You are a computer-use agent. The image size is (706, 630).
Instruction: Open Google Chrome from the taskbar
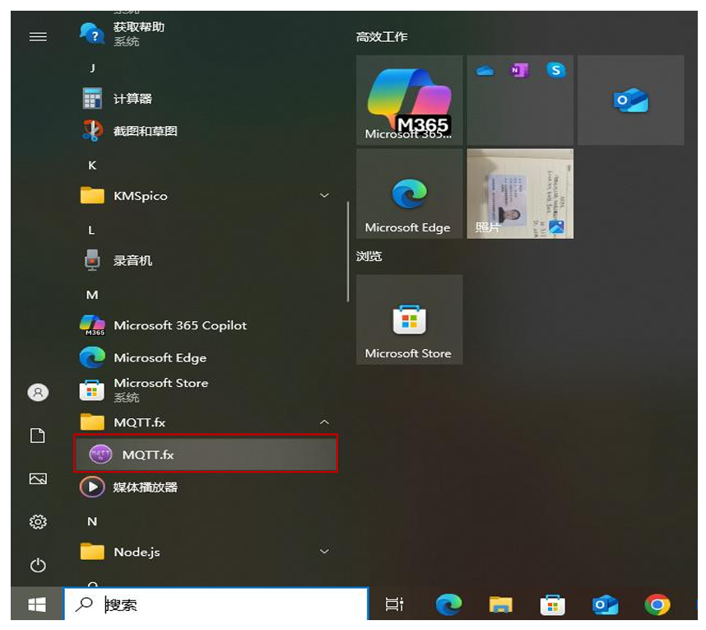[657, 604]
